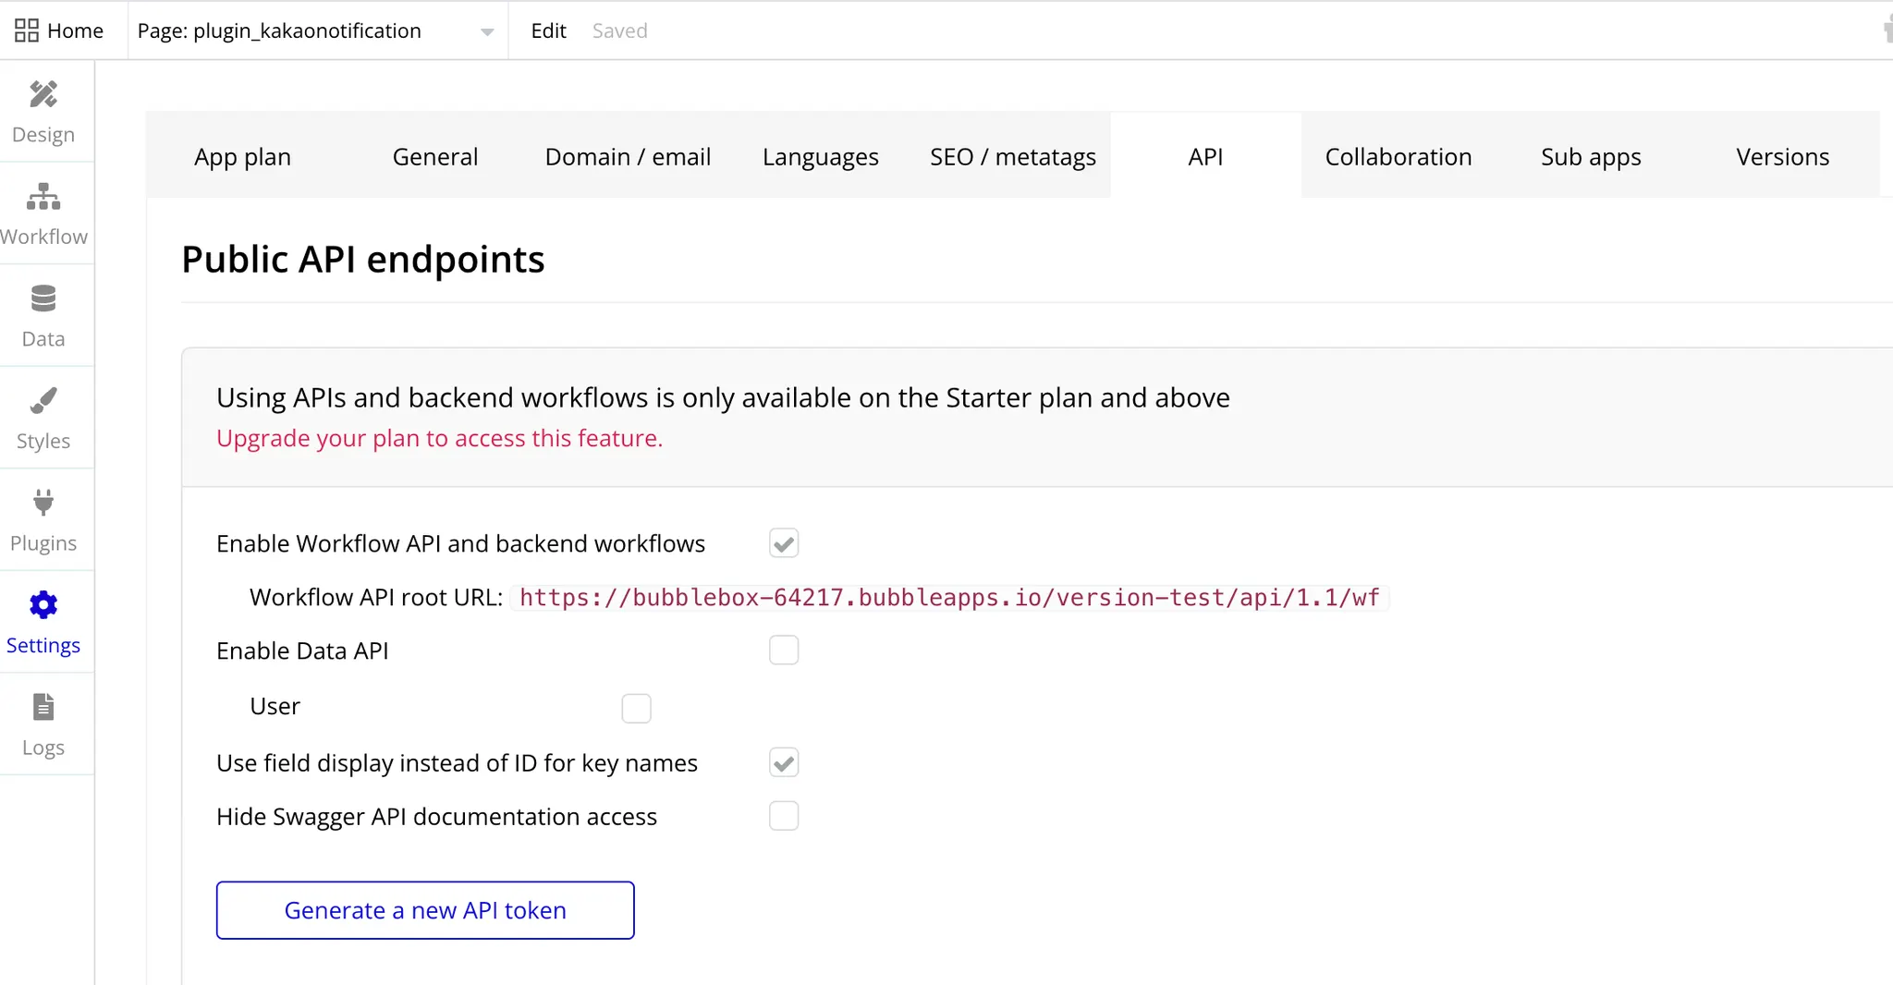Open the Design pencil-ruler icon
1893x985 pixels.
point(43,94)
